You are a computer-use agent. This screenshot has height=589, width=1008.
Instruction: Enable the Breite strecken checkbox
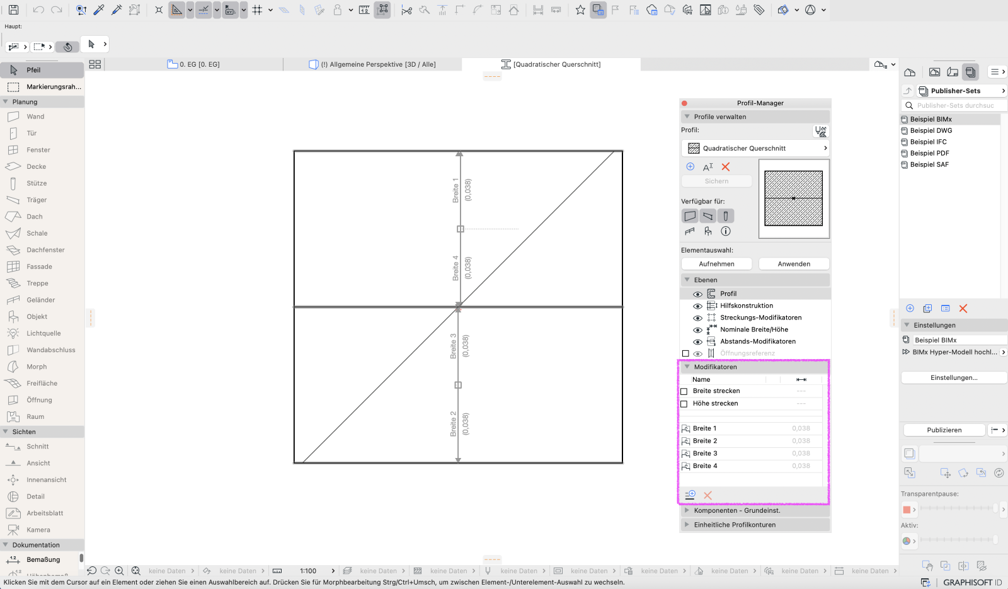(684, 391)
